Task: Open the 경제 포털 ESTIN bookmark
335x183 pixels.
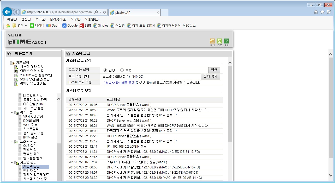Action: pyautogui.click(x=141, y=26)
